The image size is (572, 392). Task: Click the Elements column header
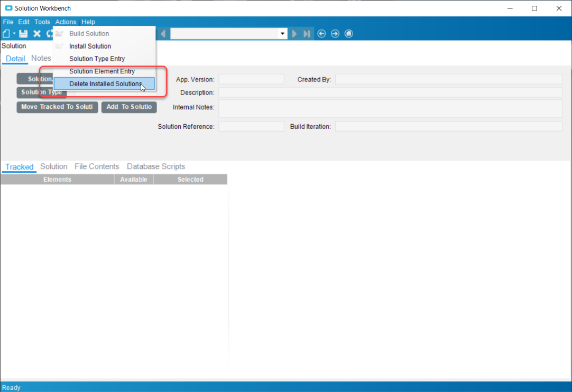coord(57,180)
